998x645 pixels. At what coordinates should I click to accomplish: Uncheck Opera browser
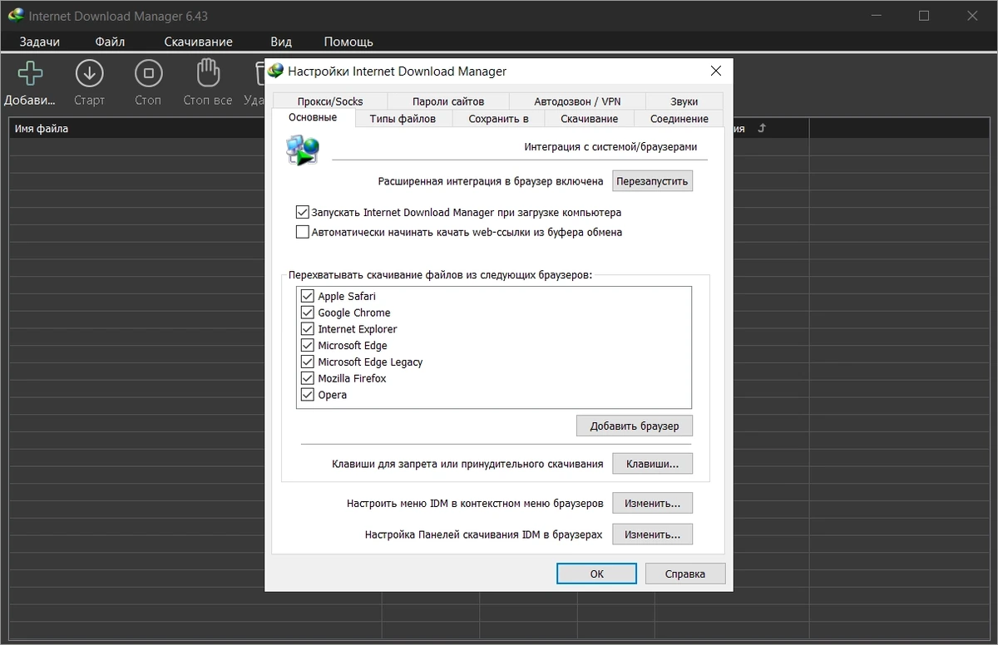308,395
